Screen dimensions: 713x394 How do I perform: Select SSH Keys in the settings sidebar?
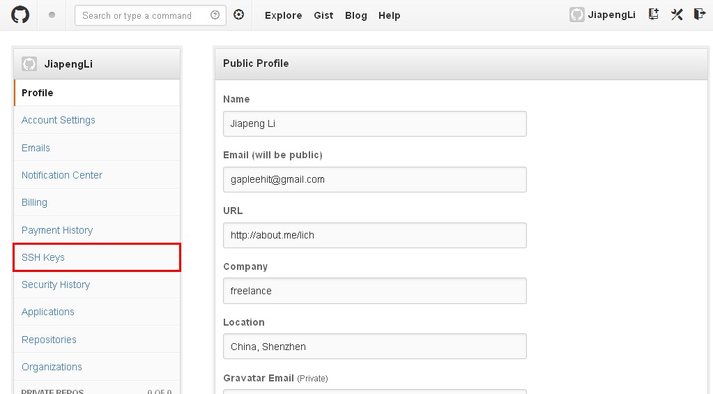pyautogui.click(x=43, y=257)
